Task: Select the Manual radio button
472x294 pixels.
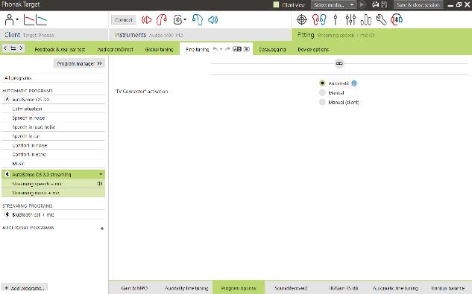Action: (322, 92)
